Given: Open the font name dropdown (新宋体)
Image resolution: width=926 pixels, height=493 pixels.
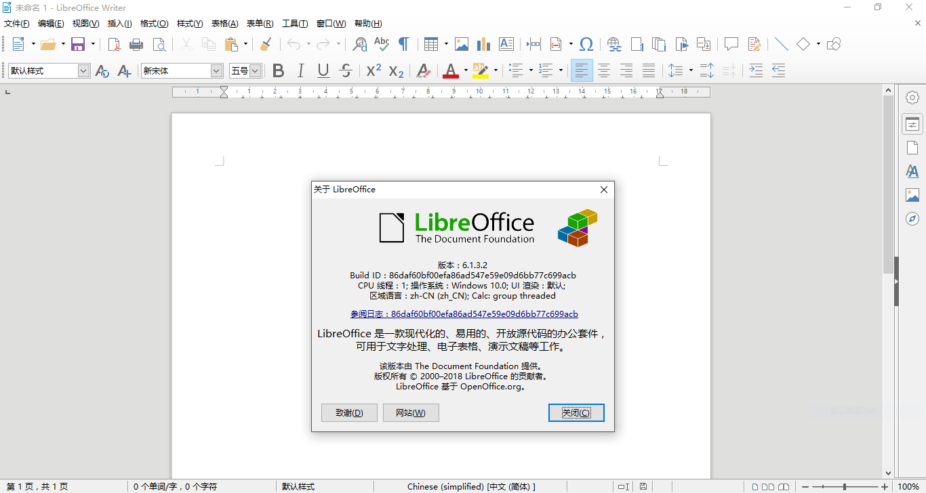Looking at the screenshot, I should (x=216, y=70).
